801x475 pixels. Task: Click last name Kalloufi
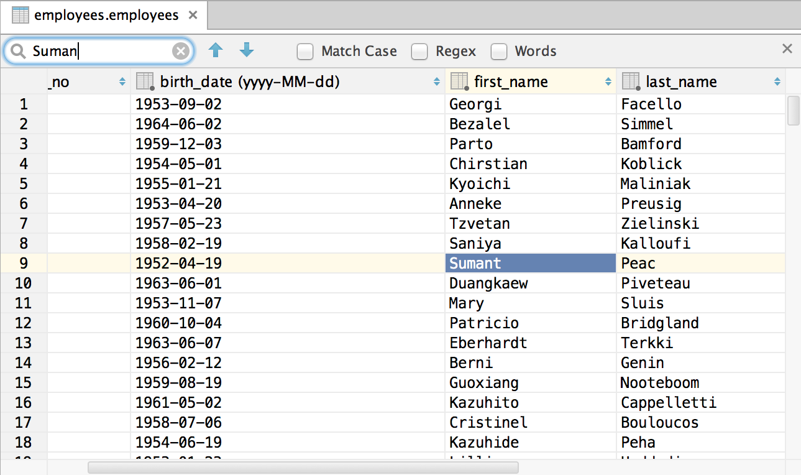pyautogui.click(x=656, y=243)
